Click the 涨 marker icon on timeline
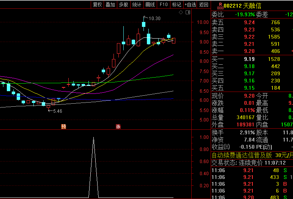 tap(118, 127)
